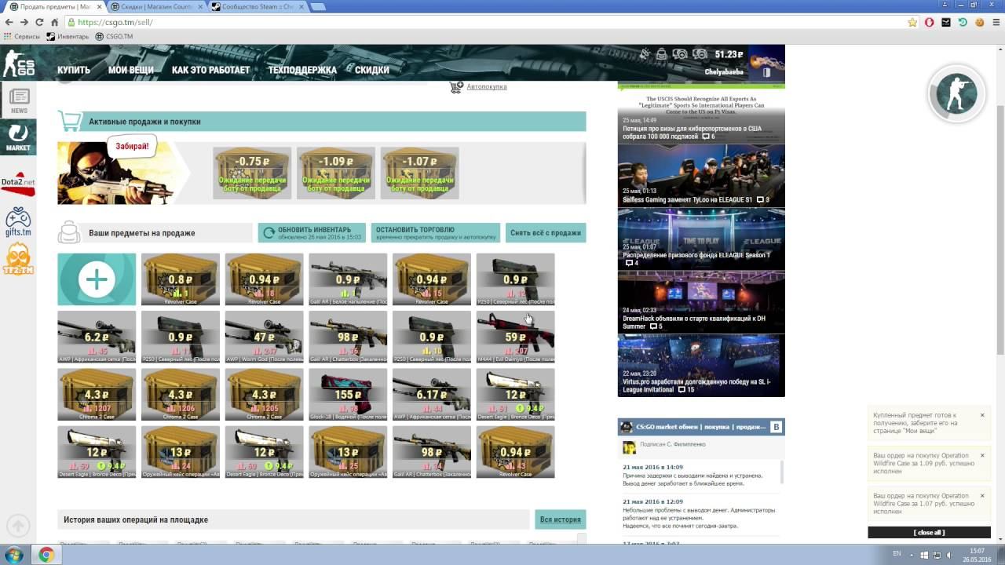Select the 155 ₽ Glock-18 item

(x=348, y=395)
